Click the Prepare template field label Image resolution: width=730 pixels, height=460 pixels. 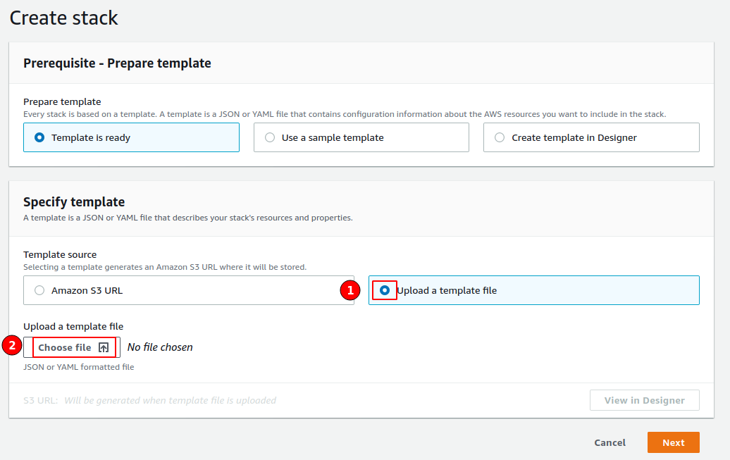point(62,101)
